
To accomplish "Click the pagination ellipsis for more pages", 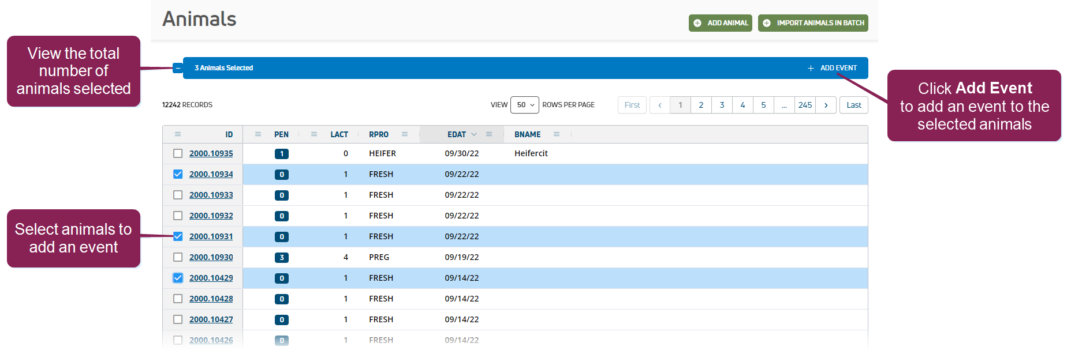I will 784,105.
